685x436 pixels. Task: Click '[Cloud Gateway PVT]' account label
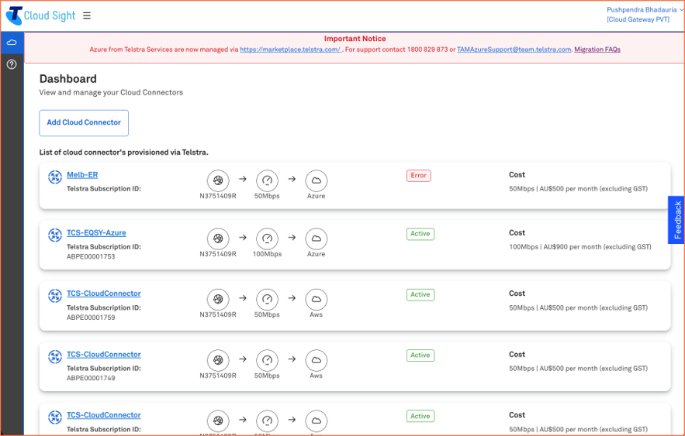(638, 19)
